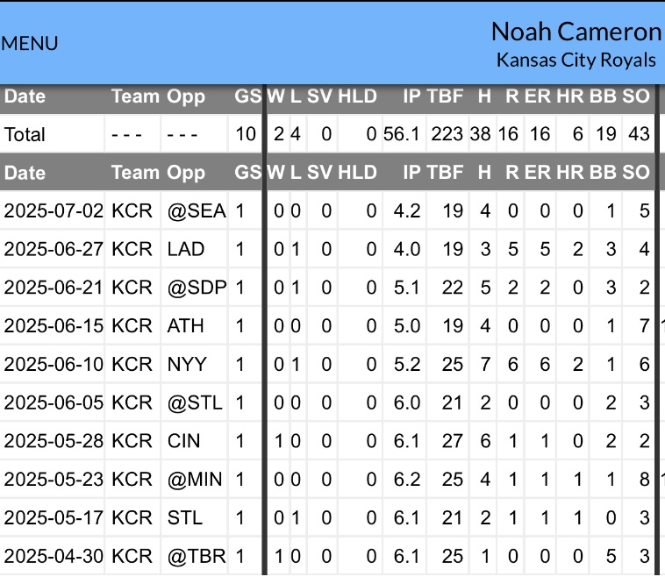Click the Kansas City Royals team name
Screen dimensions: 665x584
pos(576,60)
